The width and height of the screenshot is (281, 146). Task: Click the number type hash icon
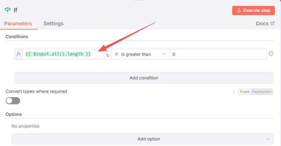click(x=116, y=54)
